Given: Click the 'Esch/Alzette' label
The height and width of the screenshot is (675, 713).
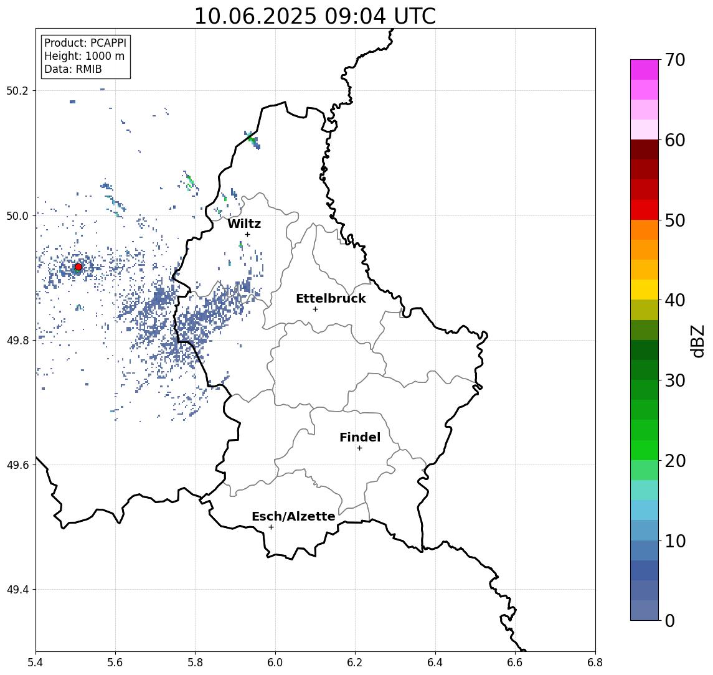Looking at the screenshot, I should click(293, 516).
